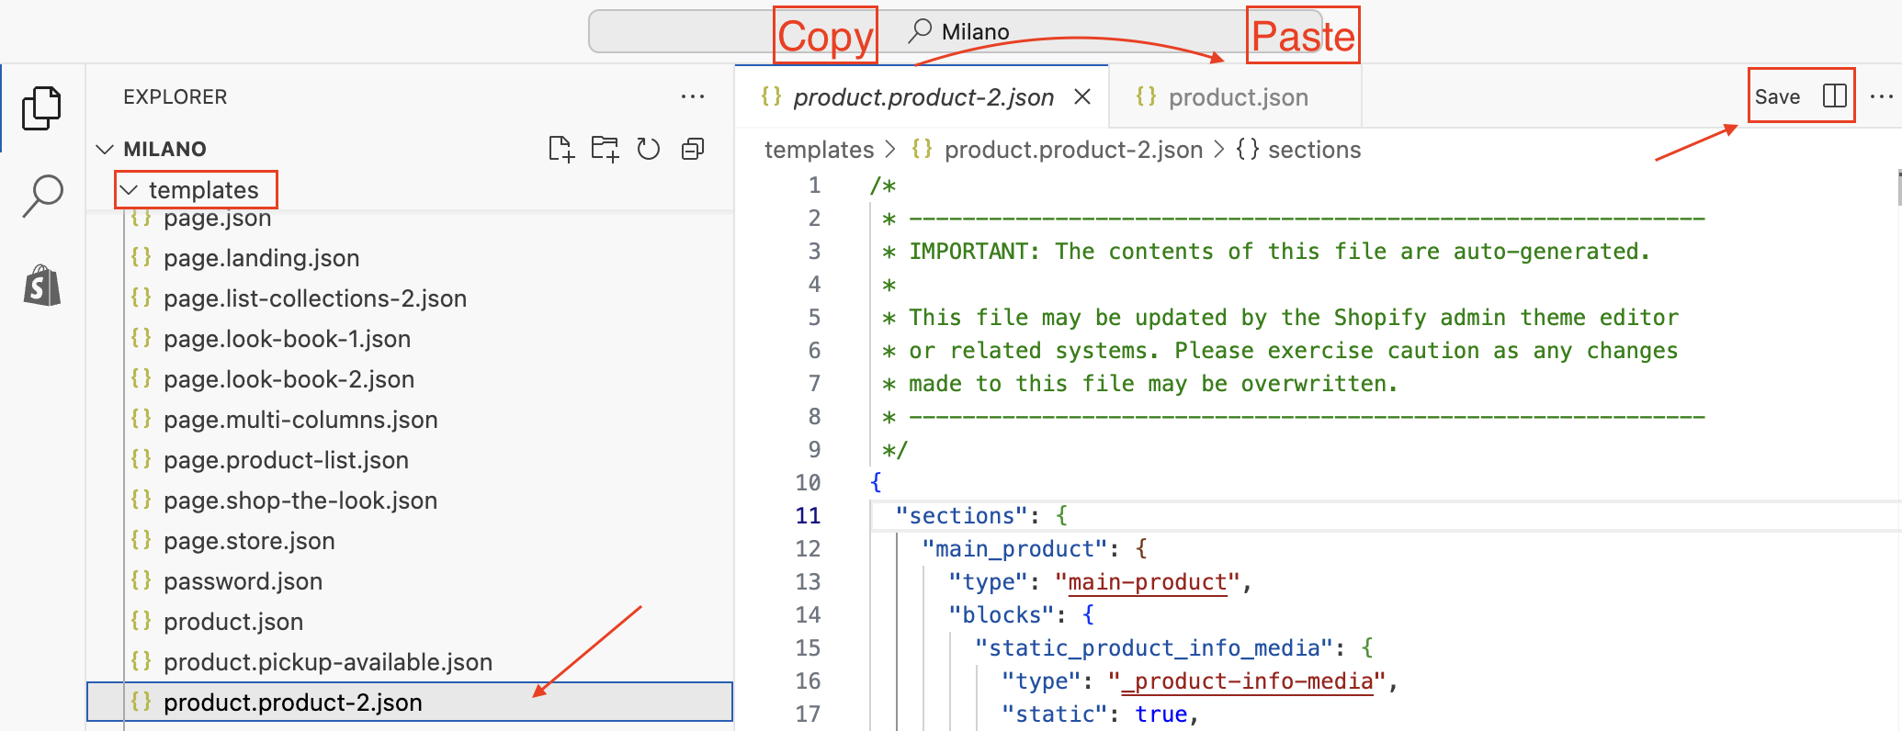Click the New File icon
Viewport: 1902px width, 731px height.
pos(560,149)
